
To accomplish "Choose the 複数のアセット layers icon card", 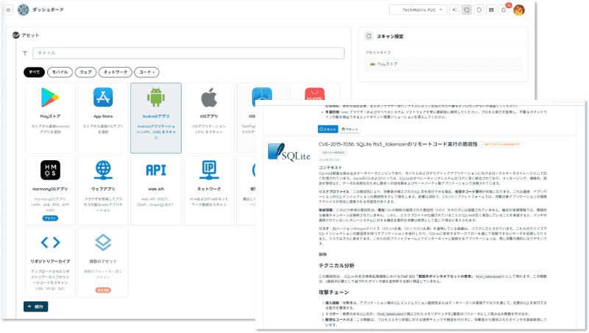I will click(103, 243).
